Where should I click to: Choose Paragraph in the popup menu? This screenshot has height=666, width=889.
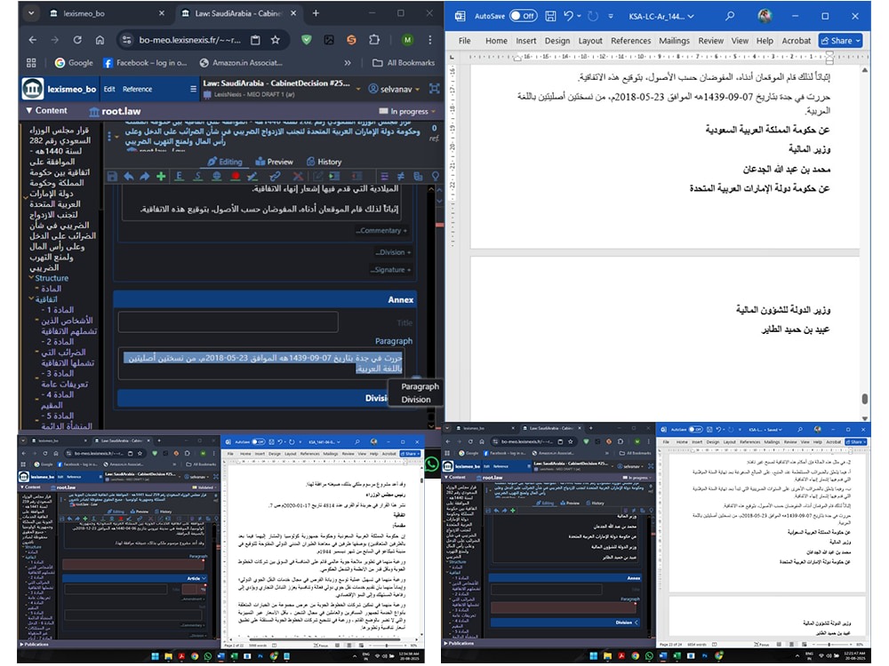[420, 386]
